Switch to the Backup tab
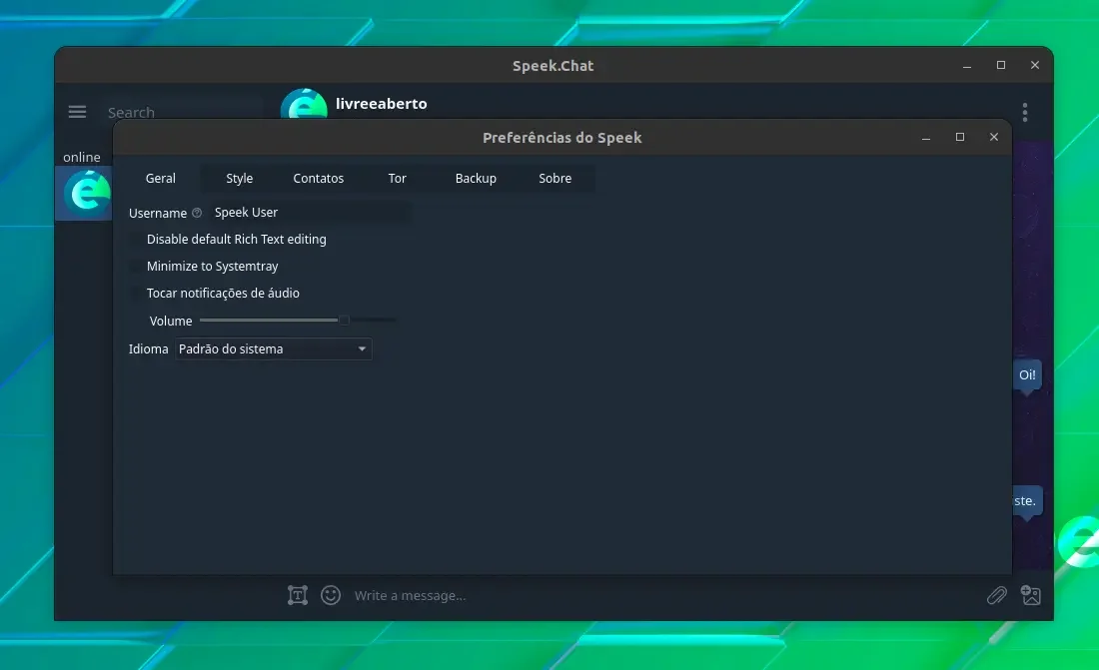 [476, 178]
